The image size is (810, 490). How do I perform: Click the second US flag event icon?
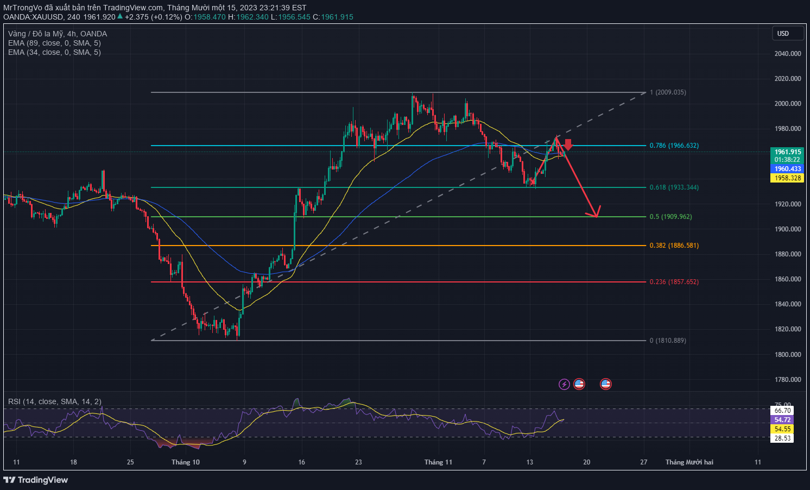pyautogui.click(x=605, y=384)
